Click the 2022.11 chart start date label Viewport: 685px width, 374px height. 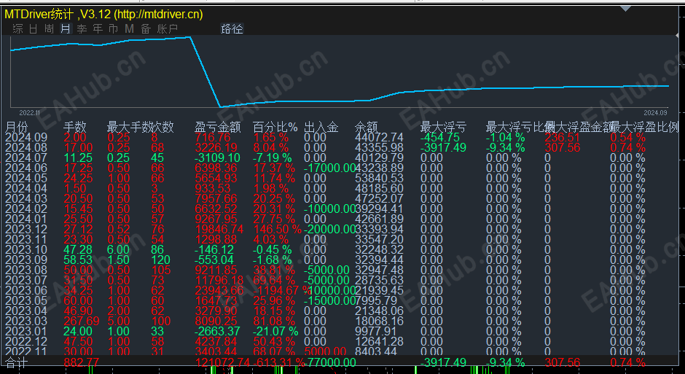tap(30, 112)
